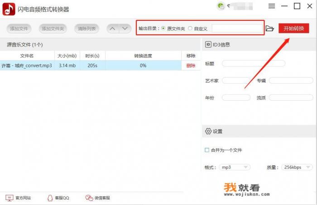Viewport: 317px width, 205px height.
Task: Click the 3.14 mb size cell
Action: pyautogui.click(x=67, y=65)
